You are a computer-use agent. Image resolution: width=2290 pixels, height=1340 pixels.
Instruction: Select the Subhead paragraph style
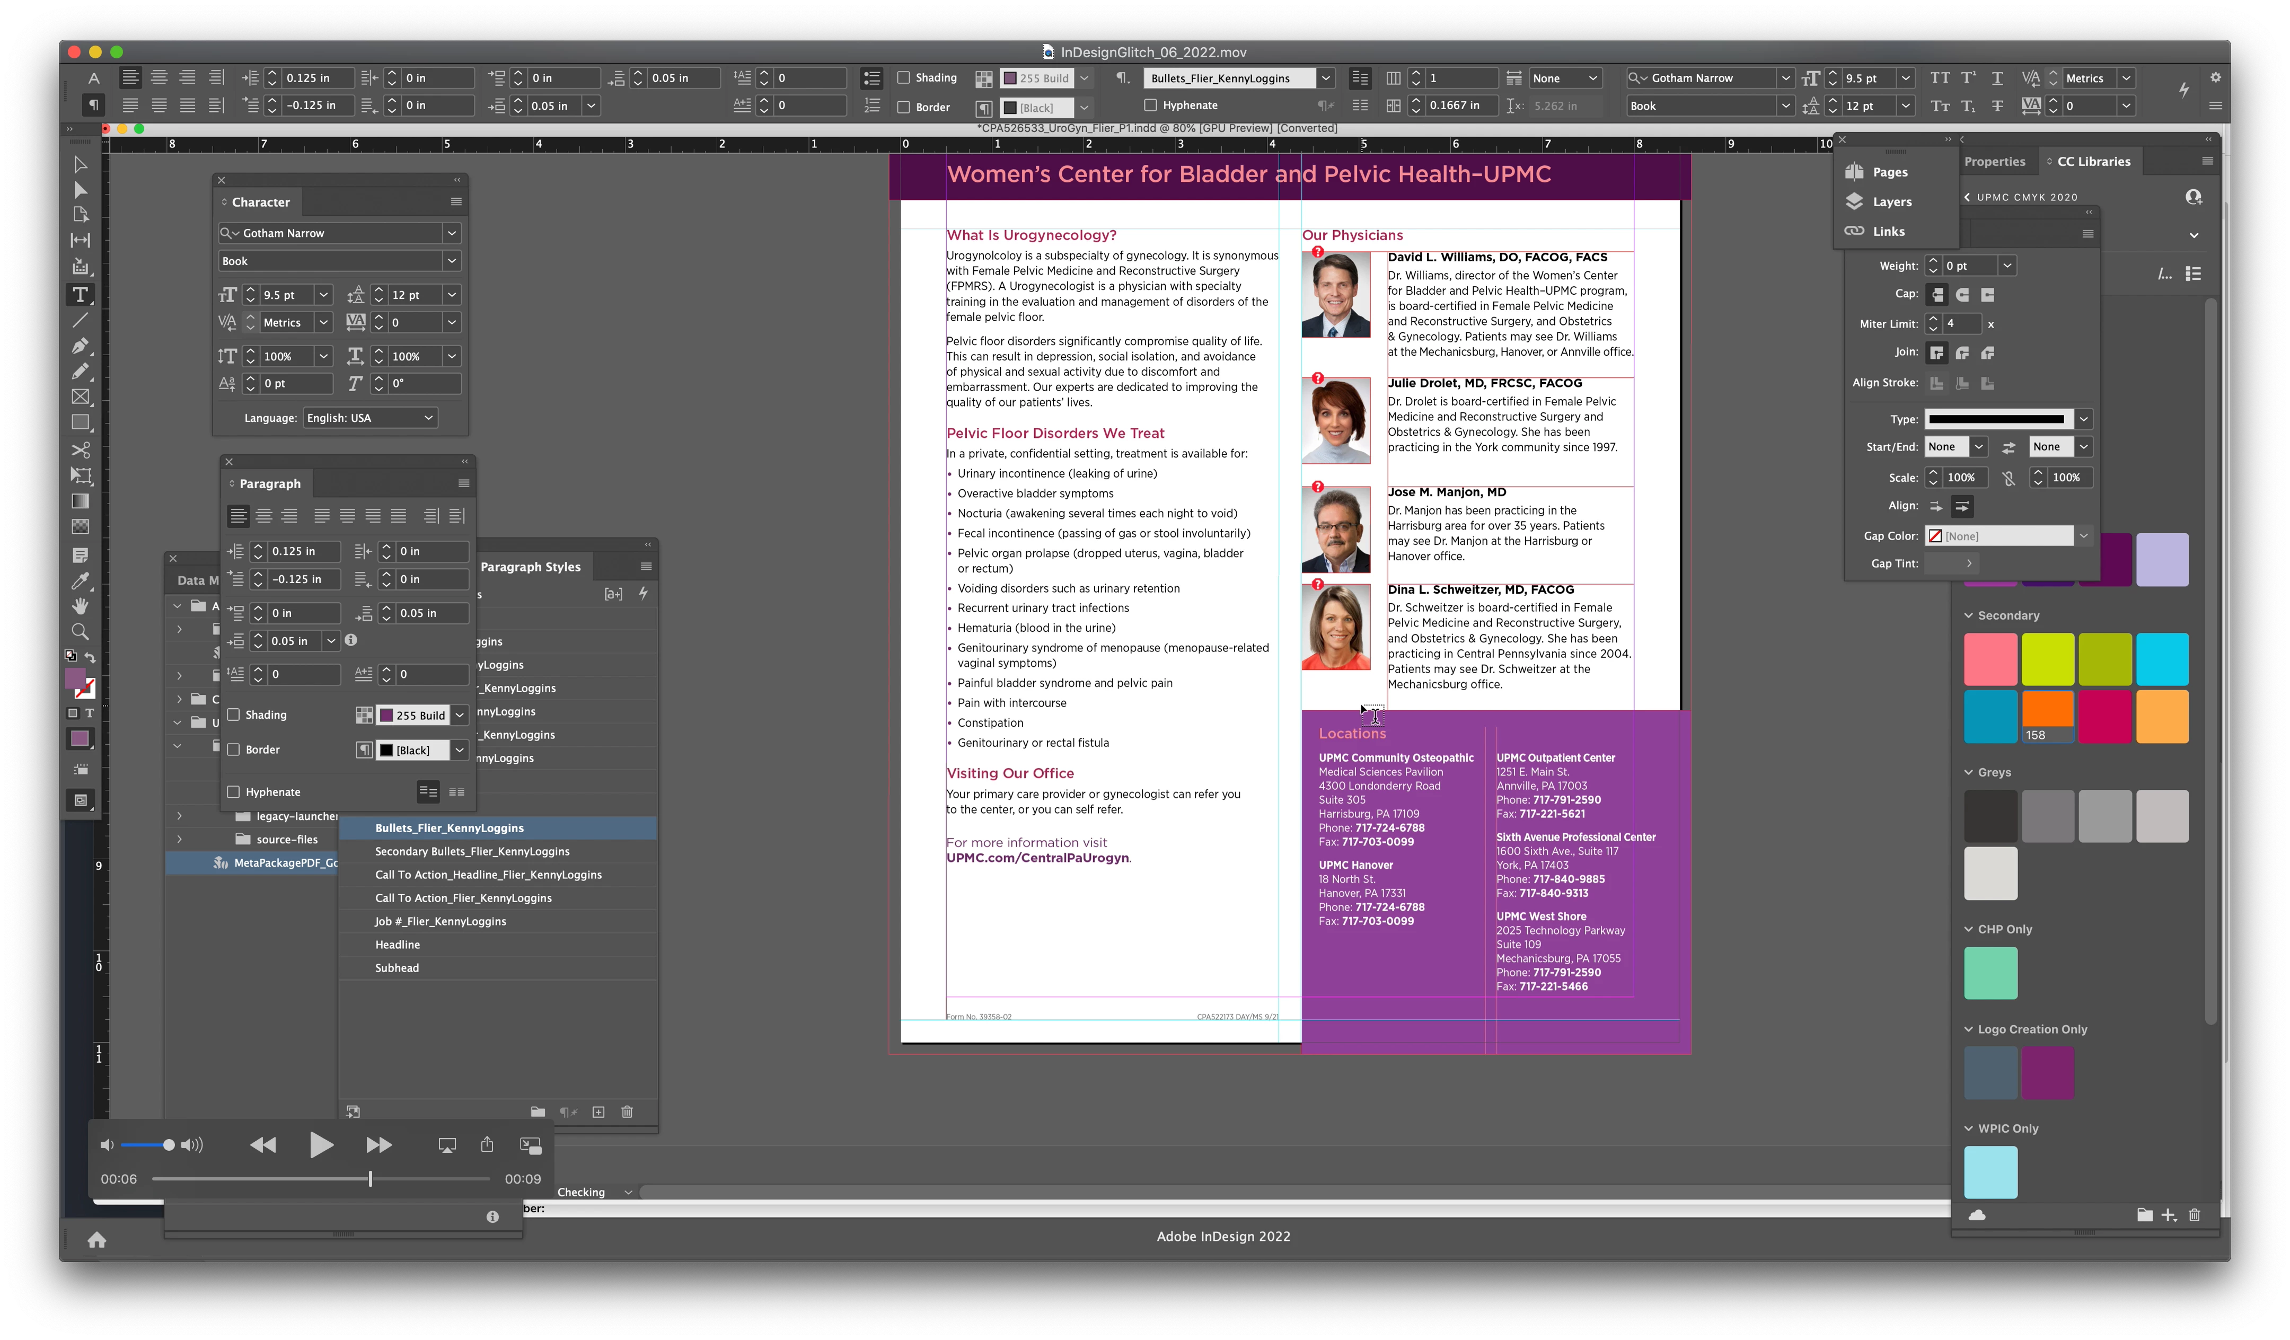click(397, 967)
